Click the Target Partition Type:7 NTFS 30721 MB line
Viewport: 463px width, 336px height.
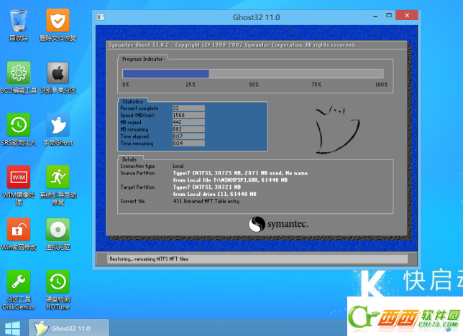click(x=207, y=187)
